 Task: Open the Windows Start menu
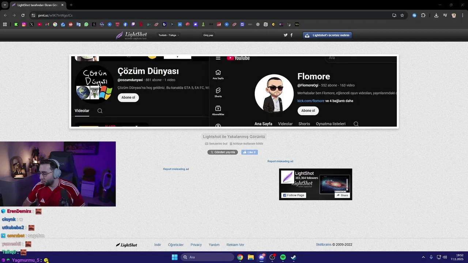tap(174, 257)
